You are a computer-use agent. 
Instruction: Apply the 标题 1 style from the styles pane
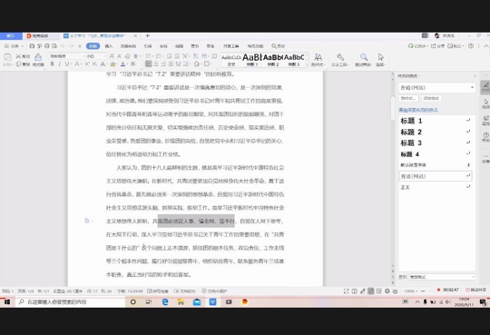(x=436, y=121)
